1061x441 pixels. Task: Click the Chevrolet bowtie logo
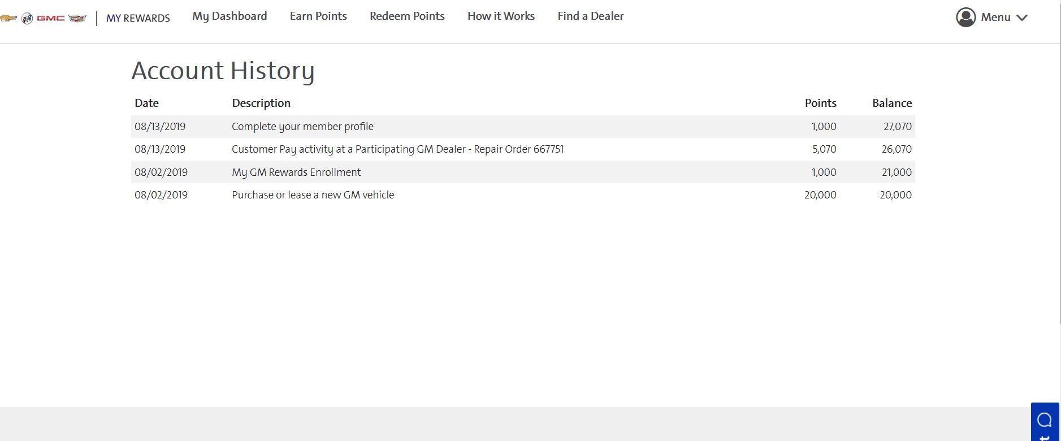[8, 18]
